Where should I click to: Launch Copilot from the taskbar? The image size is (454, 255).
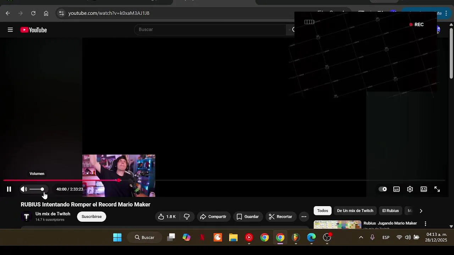pos(187,237)
